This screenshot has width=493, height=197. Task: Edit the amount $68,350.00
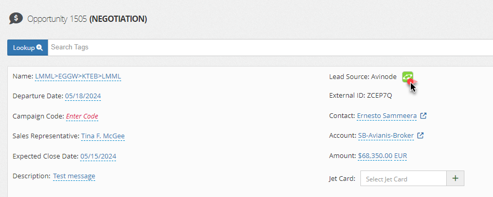pos(375,156)
